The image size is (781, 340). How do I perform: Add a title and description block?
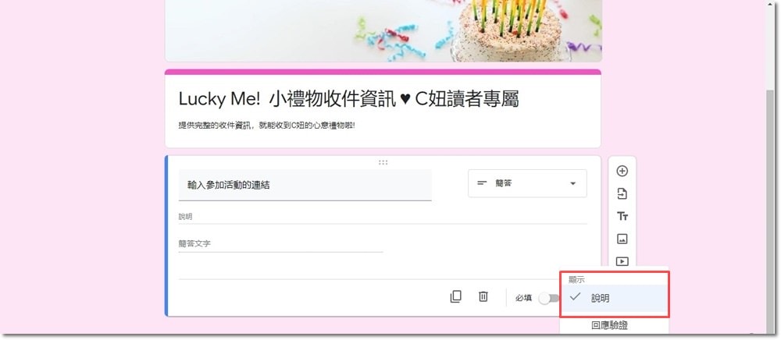click(622, 216)
